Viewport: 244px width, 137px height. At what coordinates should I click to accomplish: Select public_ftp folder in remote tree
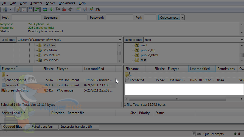(x=148, y=50)
